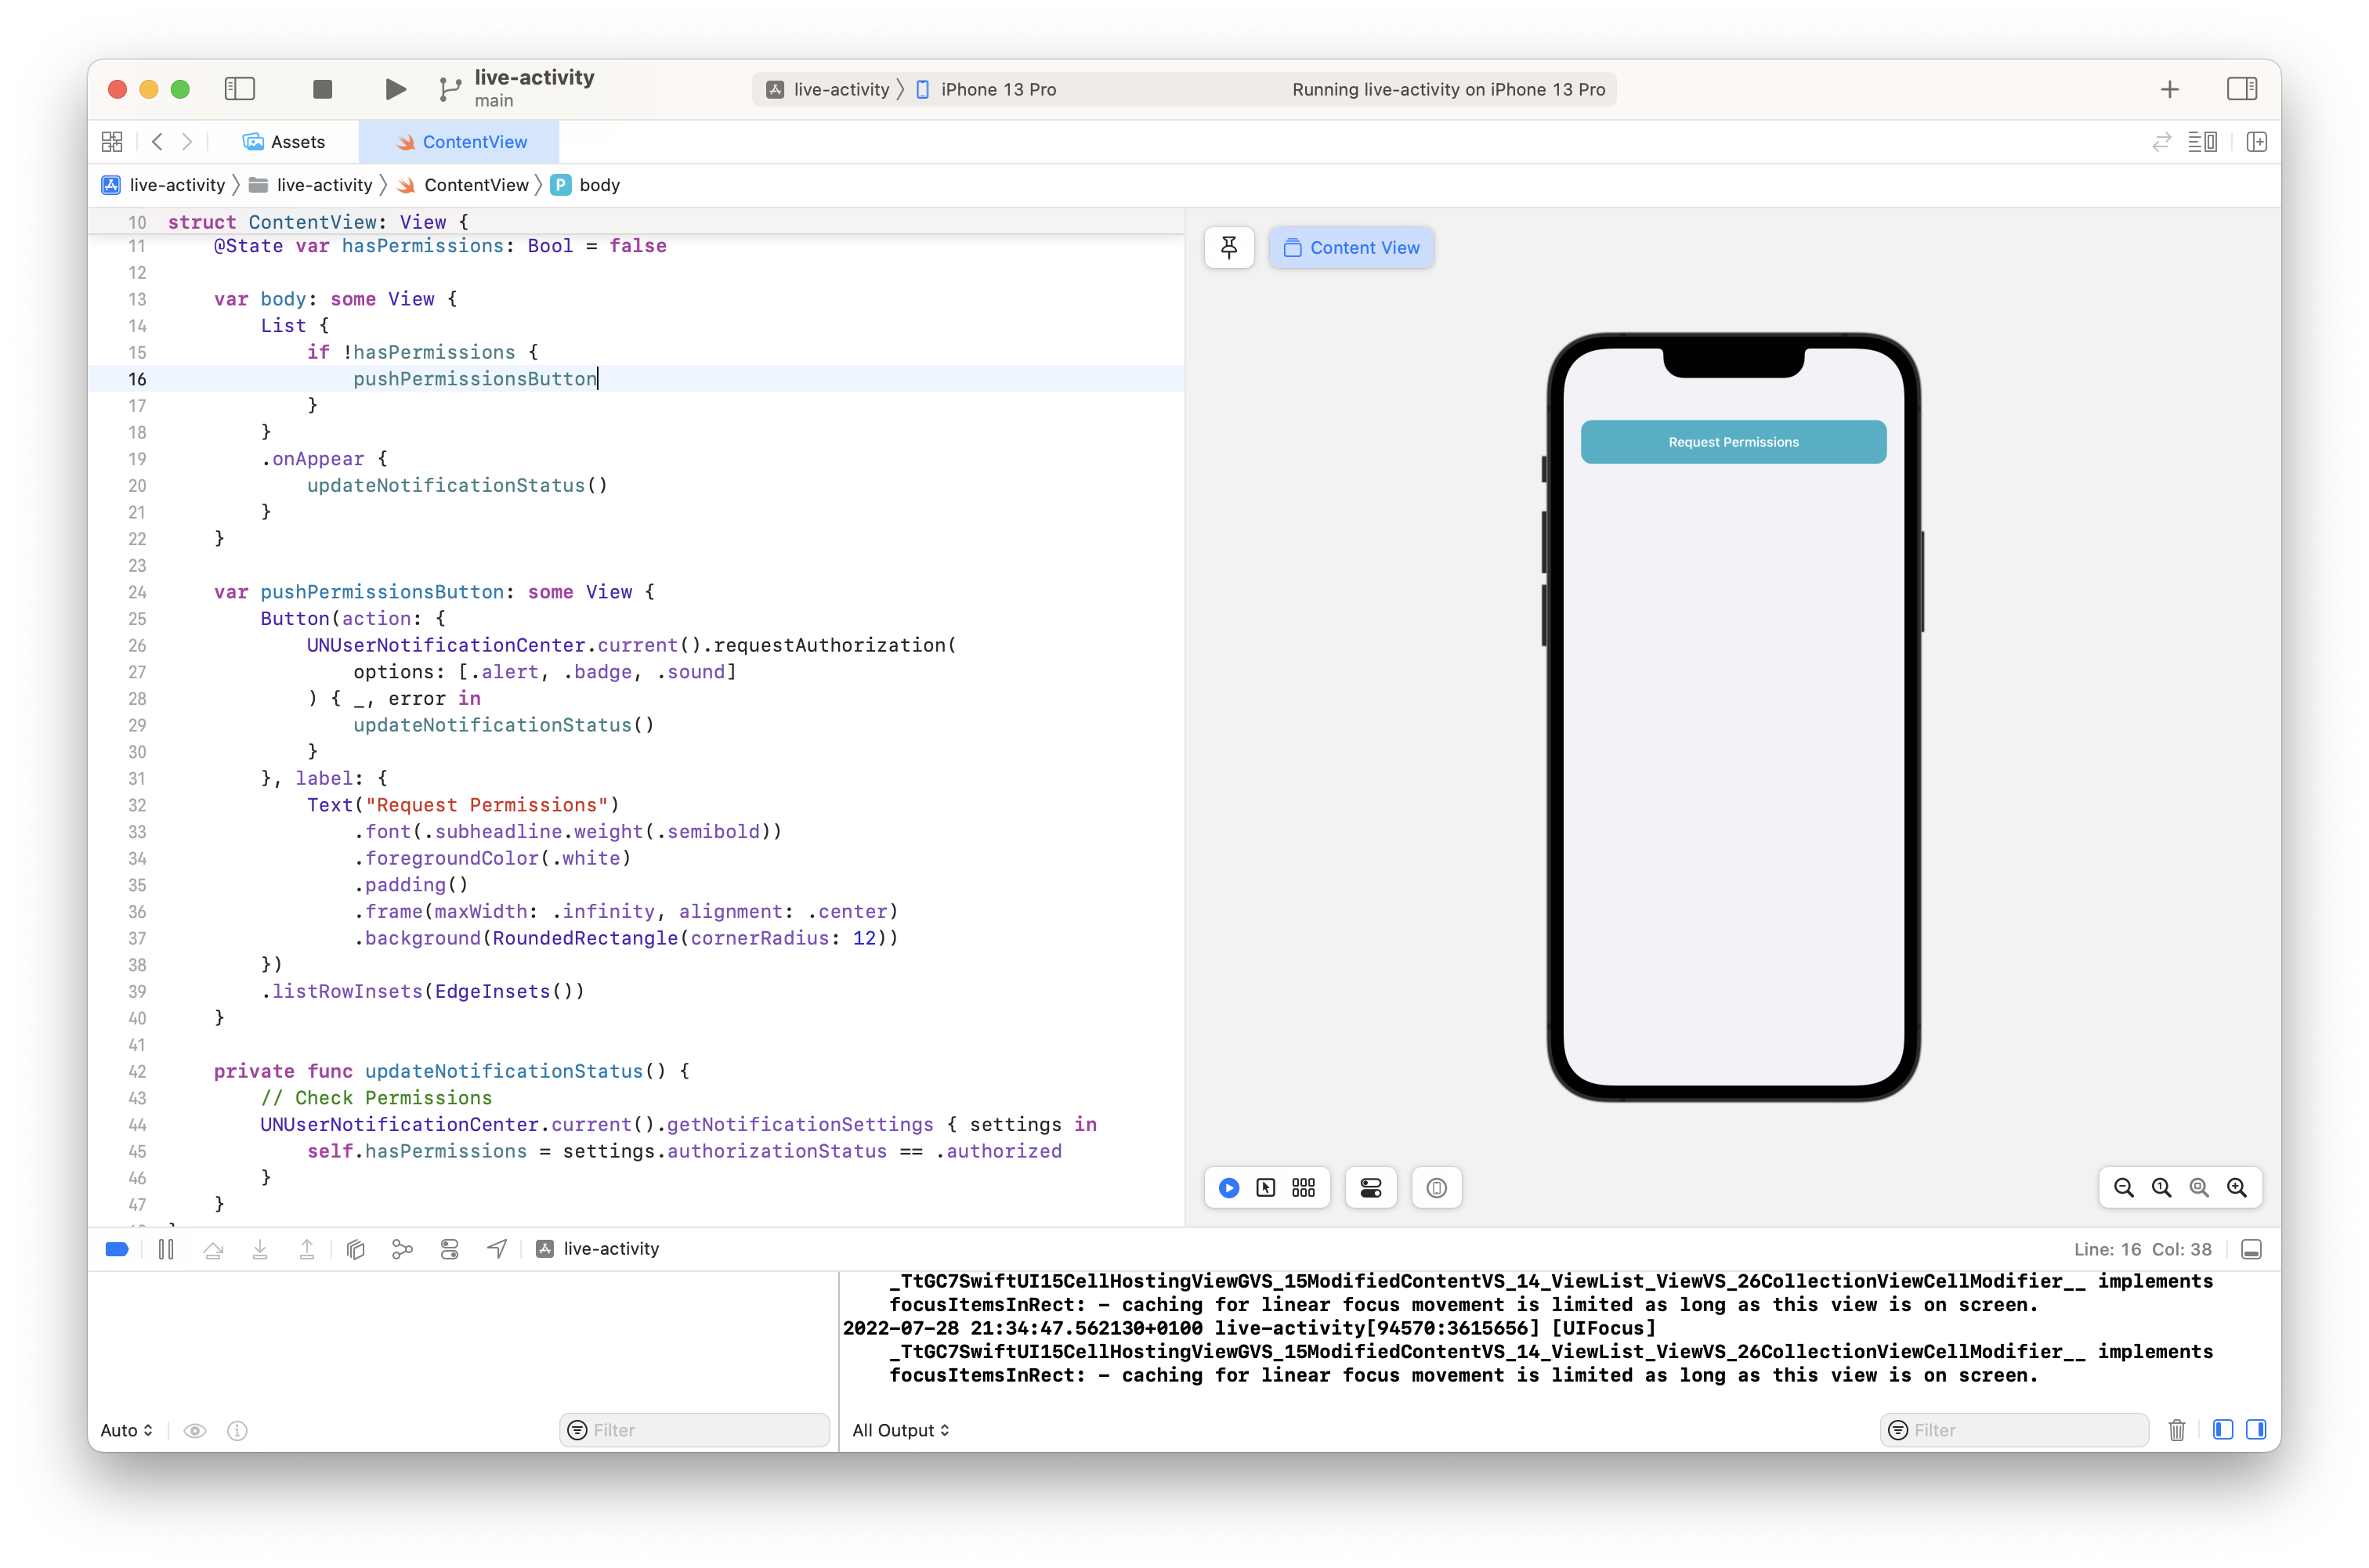This screenshot has width=2369, height=1568.
Task: Click the Run play button in toolbar
Action: (x=395, y=90)
